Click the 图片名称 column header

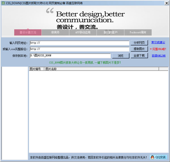[101, 69]
